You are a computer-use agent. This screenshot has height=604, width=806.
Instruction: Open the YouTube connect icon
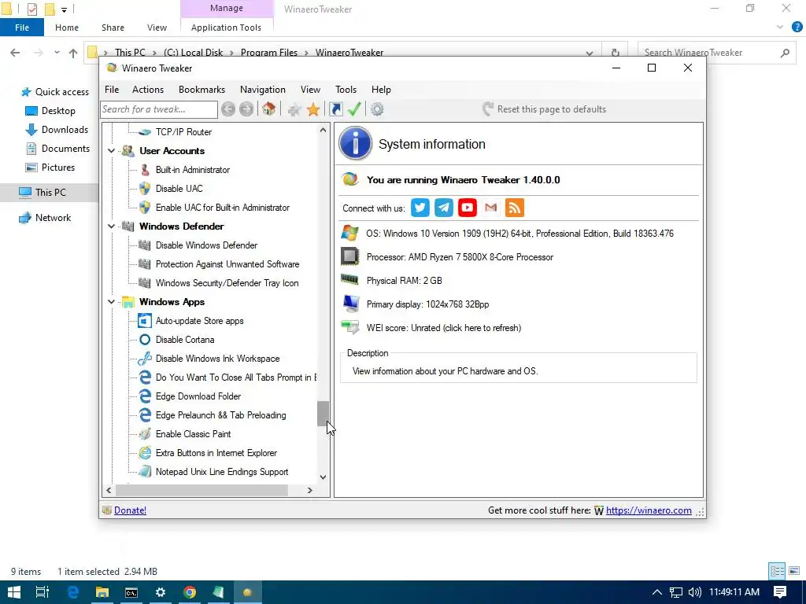tap(468, 208)
